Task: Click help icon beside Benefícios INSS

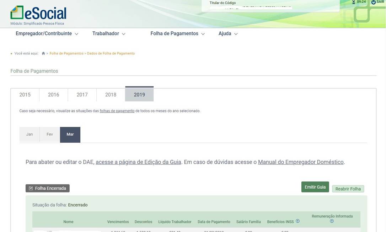Action: [297, 221]
